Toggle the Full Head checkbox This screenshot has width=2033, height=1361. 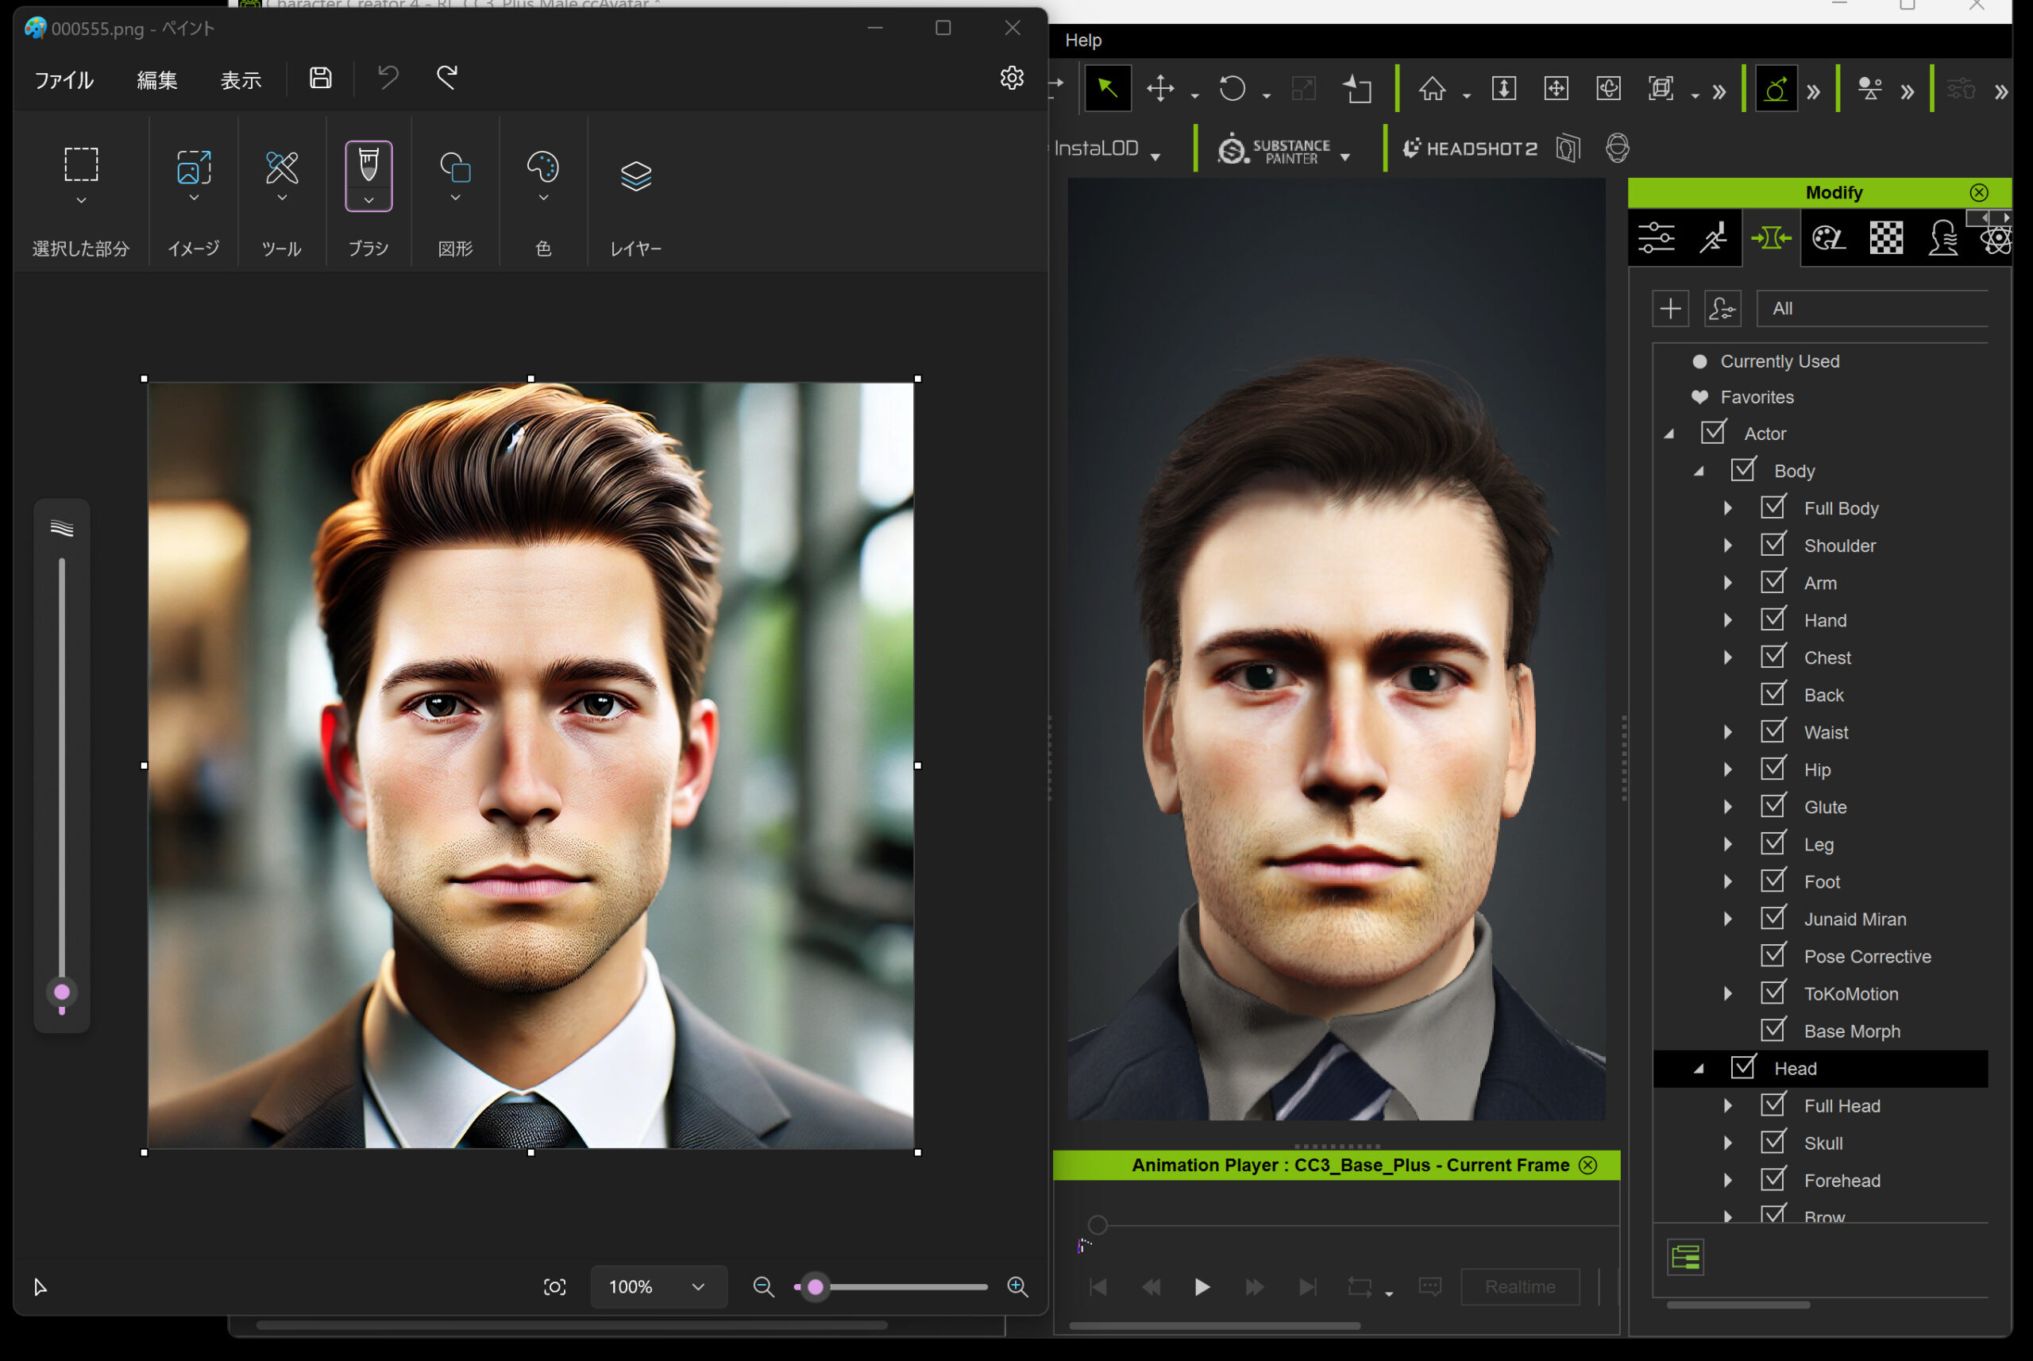pyautogui.click(x=1773, y=1105)
